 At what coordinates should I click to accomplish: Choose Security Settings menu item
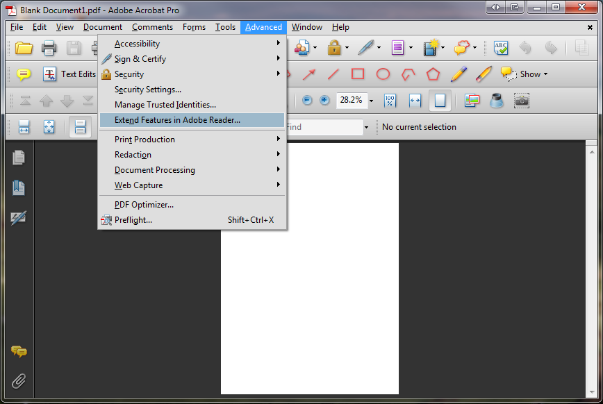coord(192,90)
